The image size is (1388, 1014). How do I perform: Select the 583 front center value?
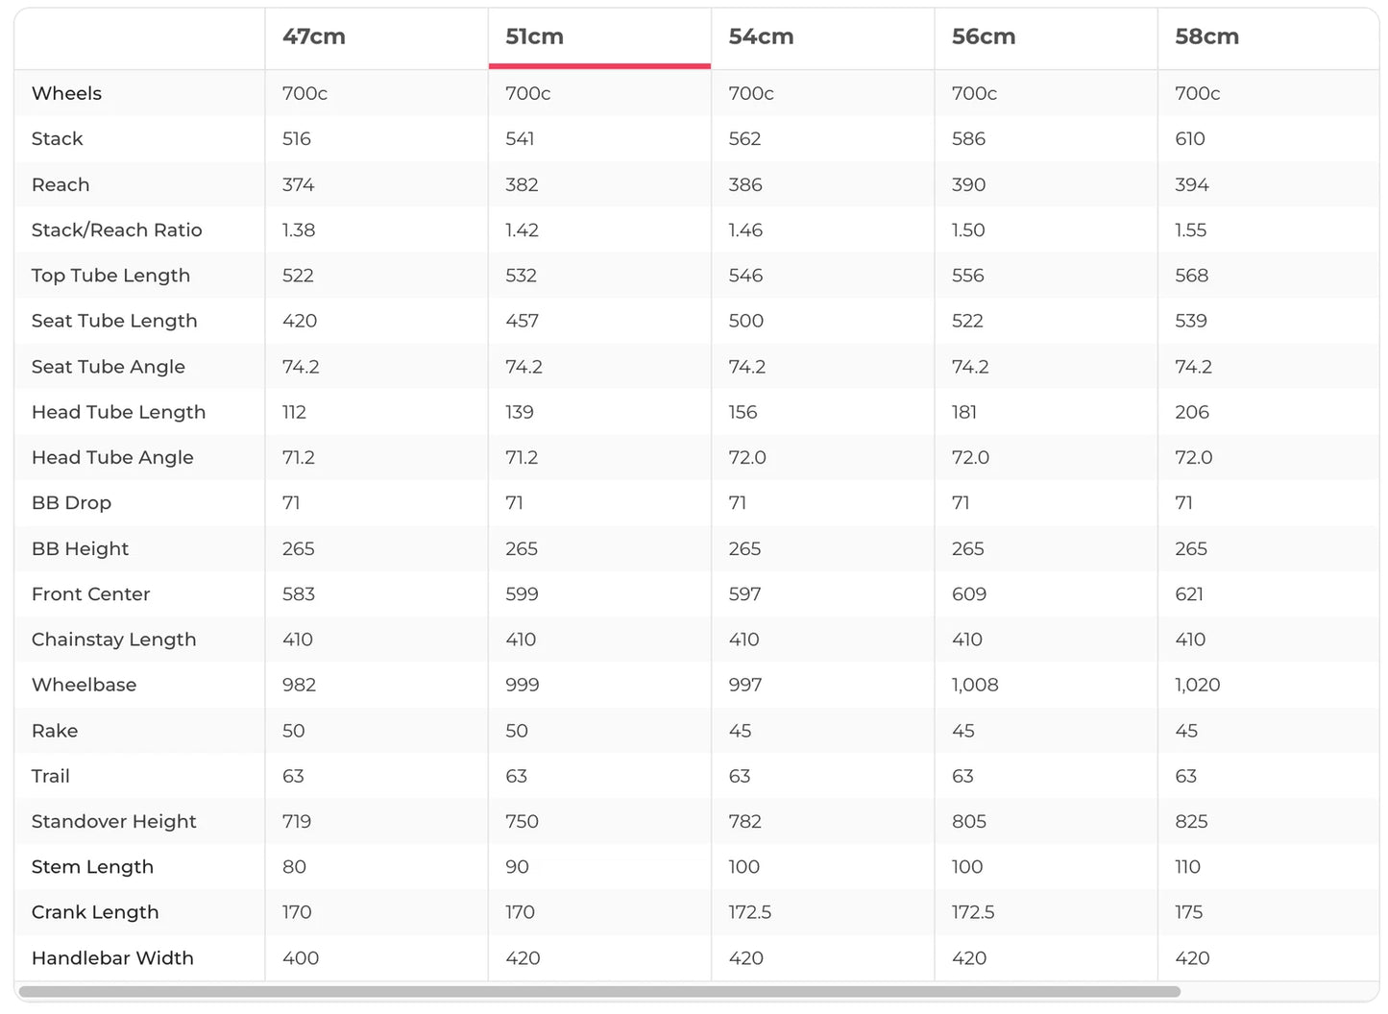click(299, 594)
